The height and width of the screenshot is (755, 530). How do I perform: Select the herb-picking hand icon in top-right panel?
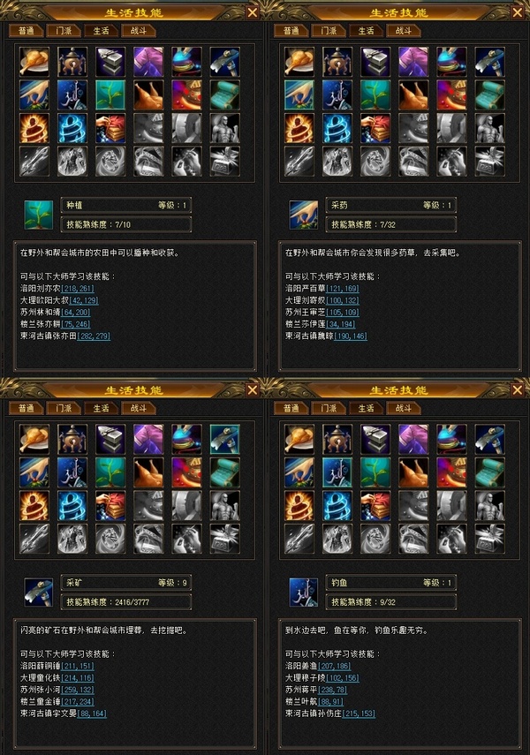299,94
